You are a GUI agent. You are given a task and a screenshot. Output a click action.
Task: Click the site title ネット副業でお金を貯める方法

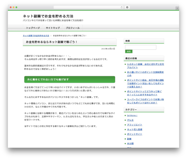(48, 16)
